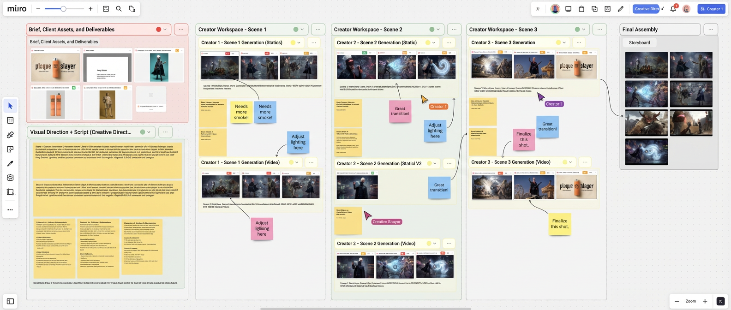Toggle the bottom-left sidebar panel icon
The image size is (731, 310).
(x=10, y=301)
